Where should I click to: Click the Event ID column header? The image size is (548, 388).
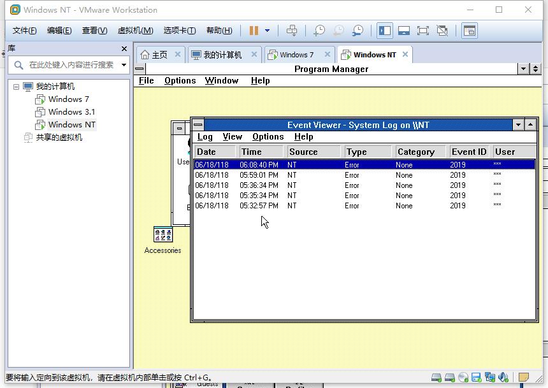coord(470,152)
